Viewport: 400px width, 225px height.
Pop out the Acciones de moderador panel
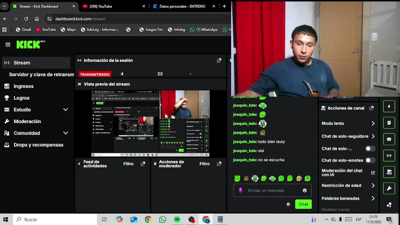point(219,164)
